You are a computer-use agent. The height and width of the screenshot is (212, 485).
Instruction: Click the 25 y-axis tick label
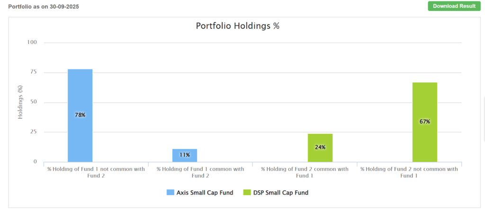(x=33, y=132)
